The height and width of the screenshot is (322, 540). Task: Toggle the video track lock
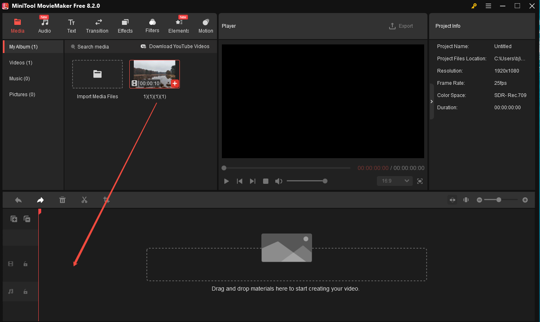25,264
